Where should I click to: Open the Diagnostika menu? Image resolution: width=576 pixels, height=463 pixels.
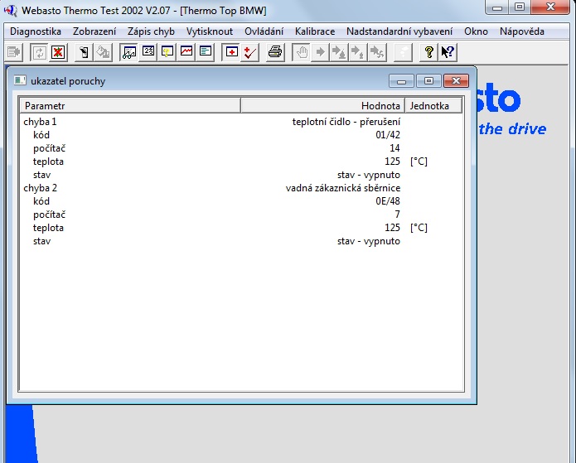coord(36,31)
